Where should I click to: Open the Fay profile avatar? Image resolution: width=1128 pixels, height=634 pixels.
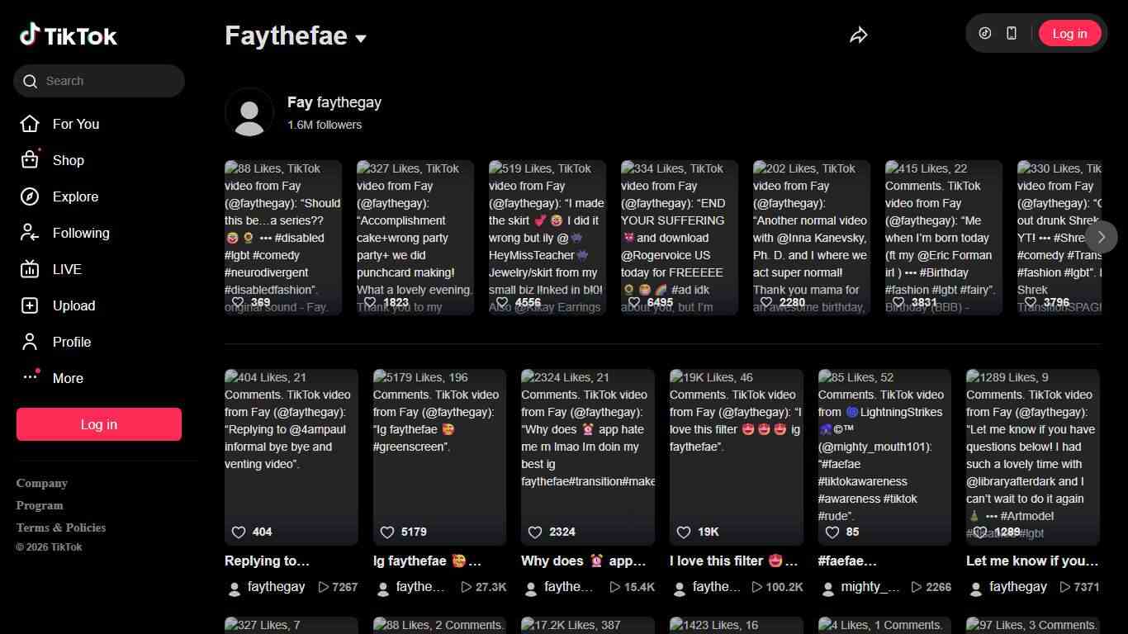[x=249, y=112]
